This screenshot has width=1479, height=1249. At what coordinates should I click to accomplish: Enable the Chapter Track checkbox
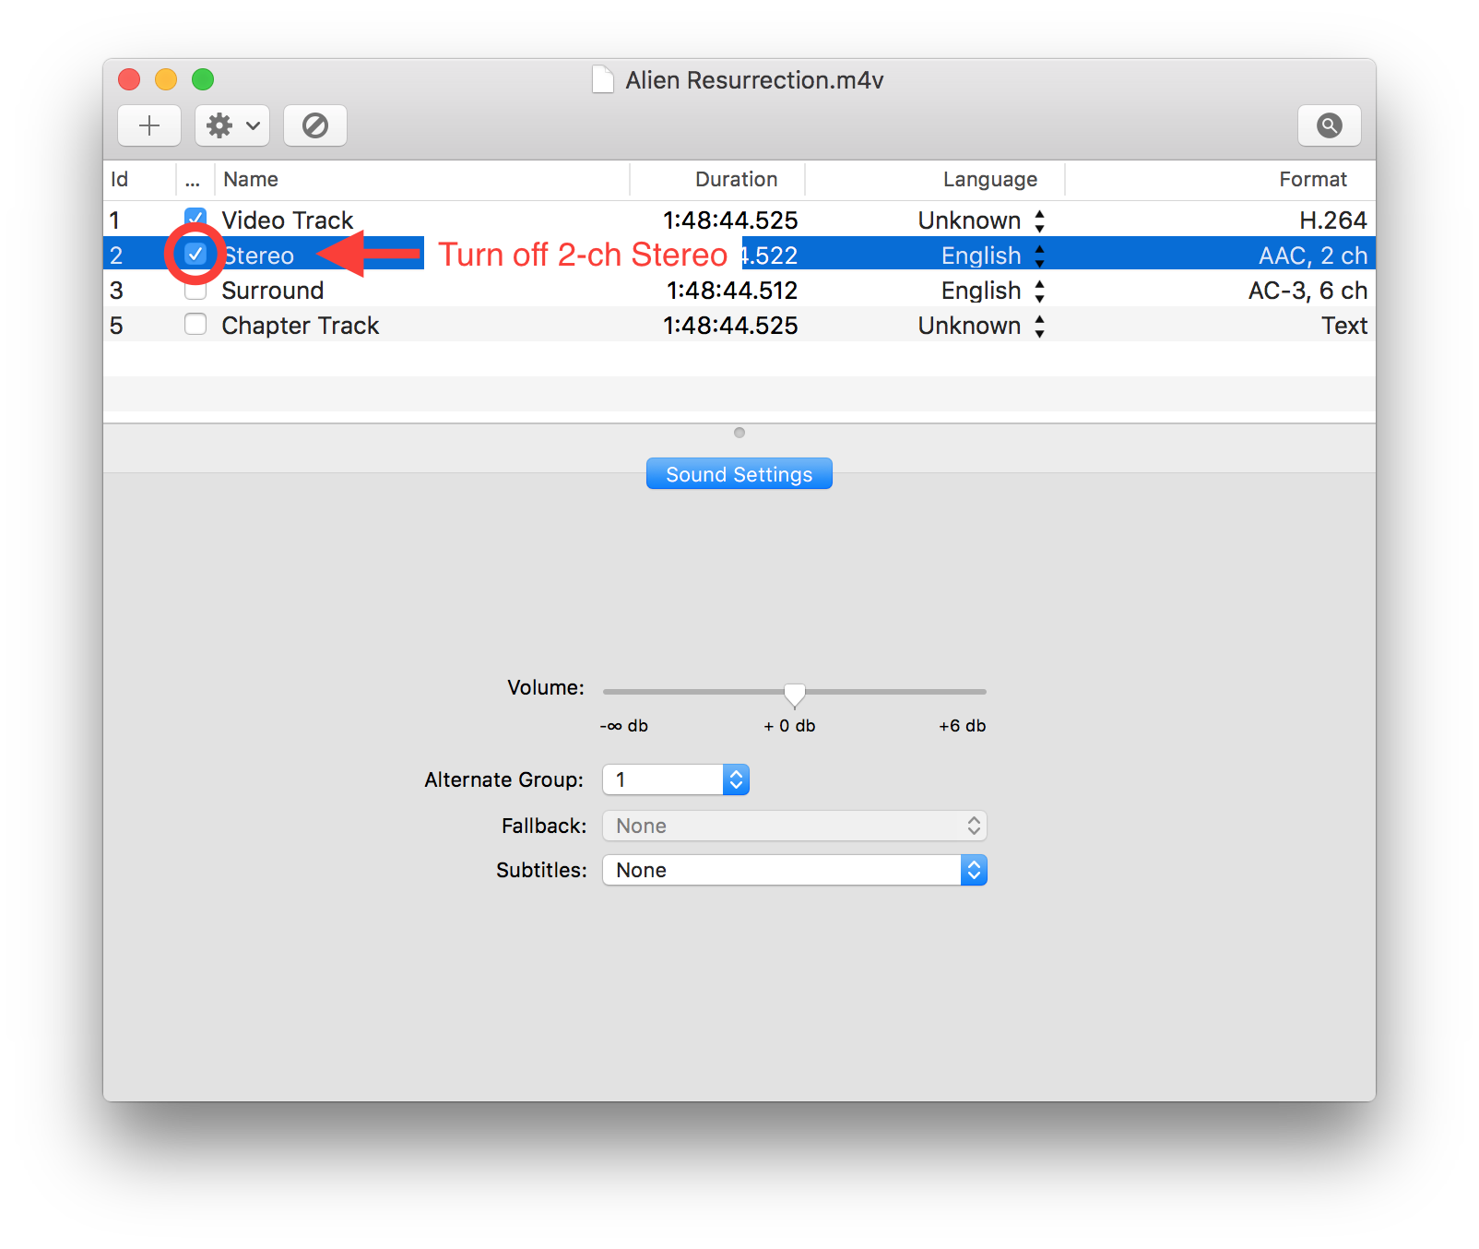tap(195, 325)
